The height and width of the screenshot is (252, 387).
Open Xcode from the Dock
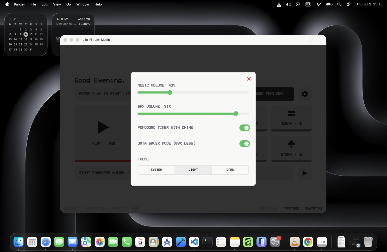(181, 242)
